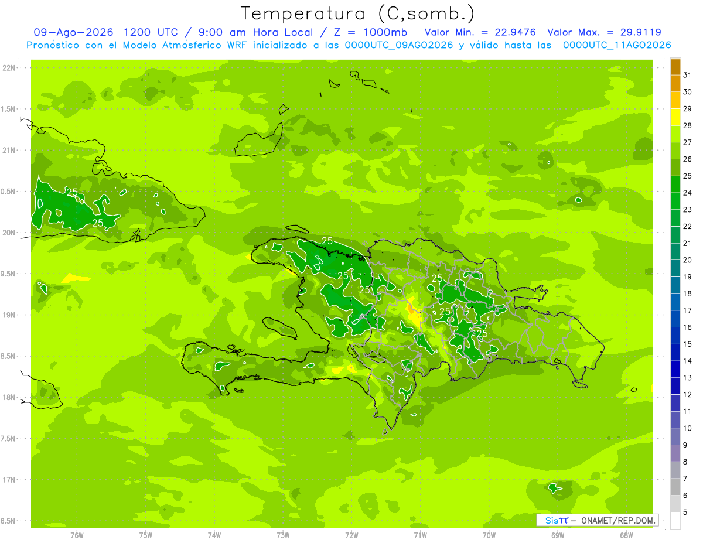Click the '70W' longitude axis label
Screen dimensions: 703x543
pos(489,535)
